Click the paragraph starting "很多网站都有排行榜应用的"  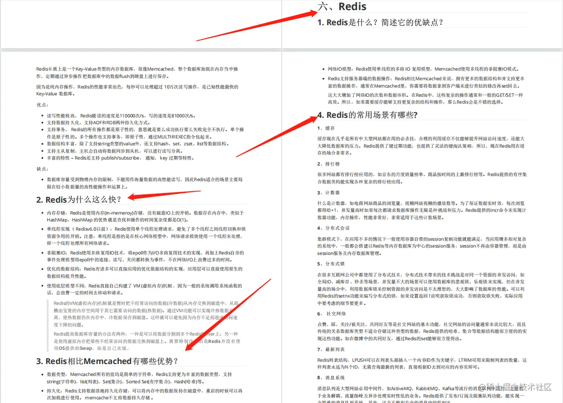(422, 178)
